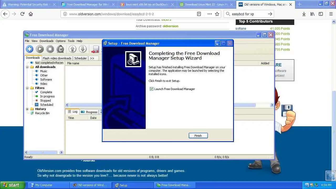The width and height of the screenshot is (336, 189).
Task: Click the Complete checkmark filter icon
Action: pyautogui.click(x=37, y=92)
